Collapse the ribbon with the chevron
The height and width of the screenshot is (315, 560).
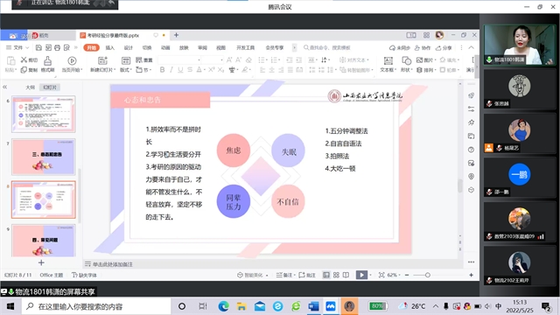[471, 47]
